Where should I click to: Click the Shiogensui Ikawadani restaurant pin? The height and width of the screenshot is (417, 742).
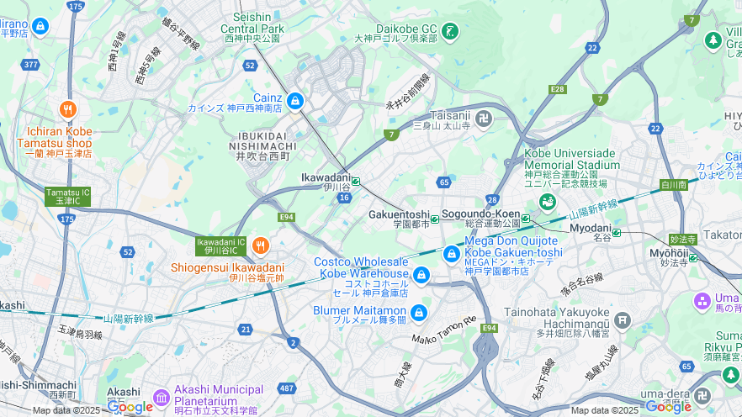tap(260, 246)
